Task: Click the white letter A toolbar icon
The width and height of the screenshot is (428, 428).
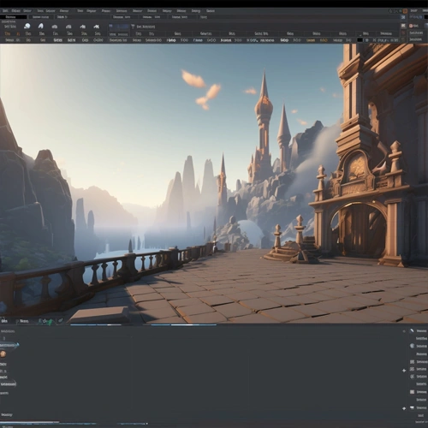Action: (41, 27)
